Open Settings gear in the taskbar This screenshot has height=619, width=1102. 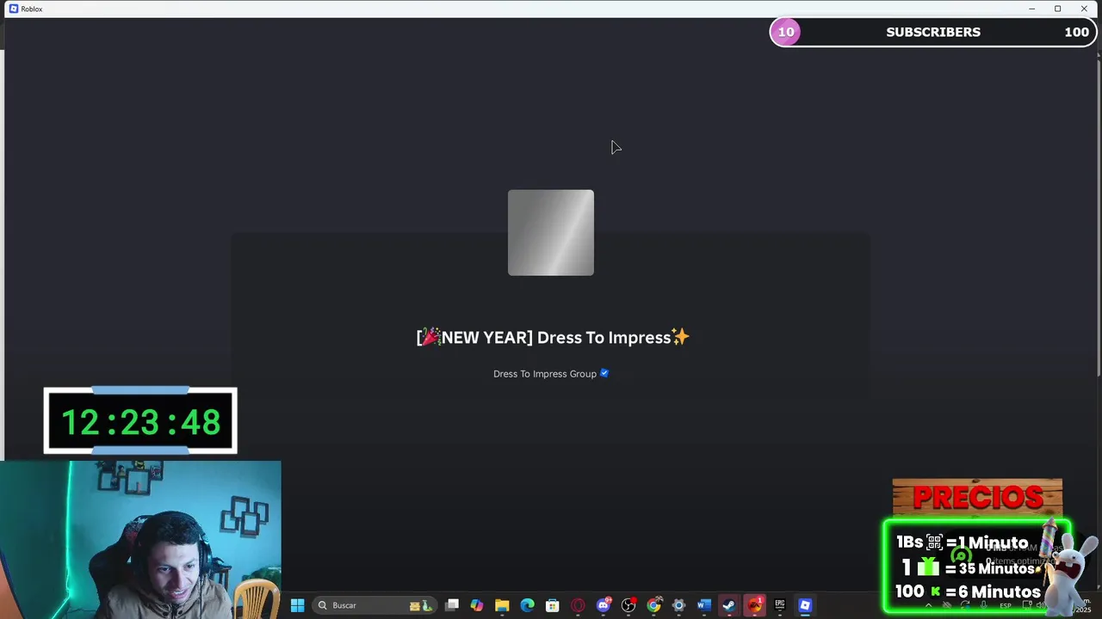point(678,605)
